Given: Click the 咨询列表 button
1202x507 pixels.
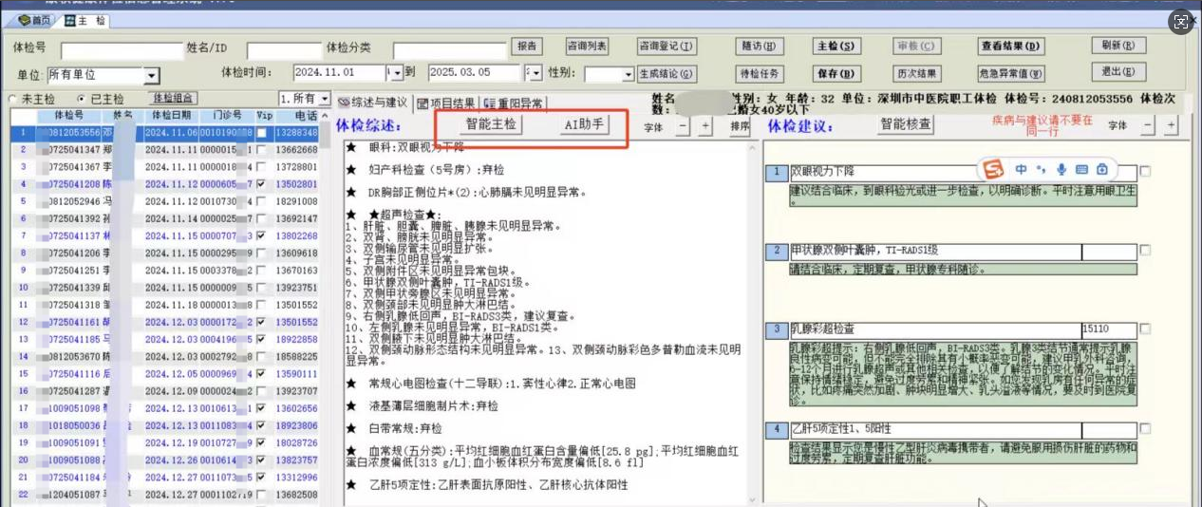Looking at the screenshot, I should [x=587, y=46].
